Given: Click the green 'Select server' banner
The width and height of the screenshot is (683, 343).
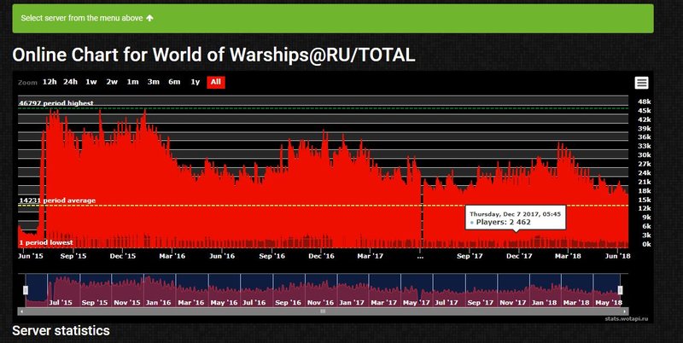Looking at the screenshot, I should tap(333, 18).
